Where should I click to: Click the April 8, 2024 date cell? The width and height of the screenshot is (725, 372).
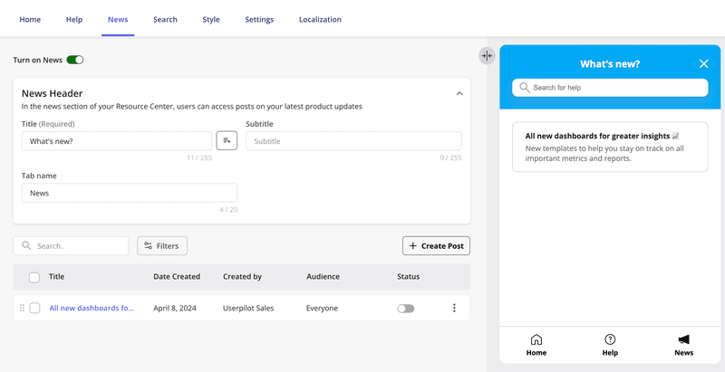pos(175,308)
